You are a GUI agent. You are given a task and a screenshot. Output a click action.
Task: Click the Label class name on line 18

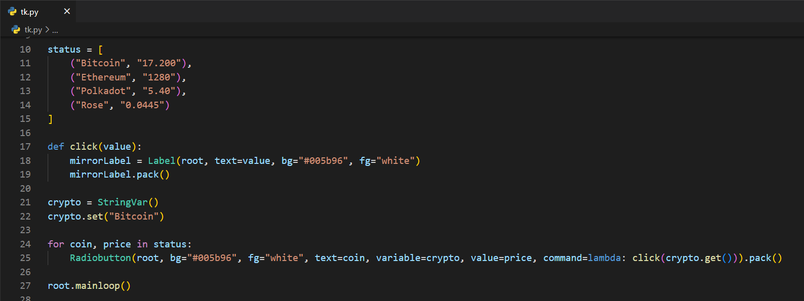[x=162, y=161]
